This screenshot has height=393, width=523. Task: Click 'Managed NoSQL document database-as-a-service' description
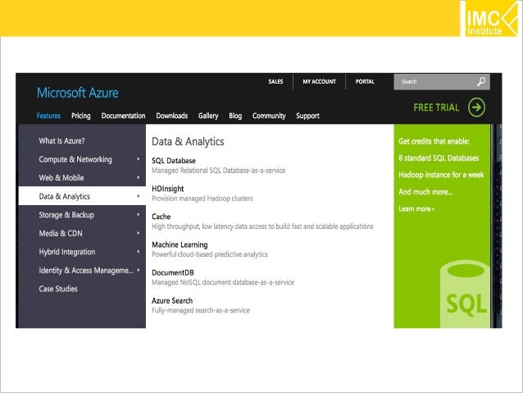(x=223, y=282)
